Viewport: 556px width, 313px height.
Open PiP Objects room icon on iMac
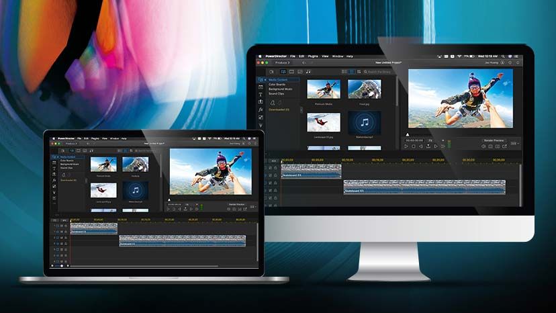[261, 117]
